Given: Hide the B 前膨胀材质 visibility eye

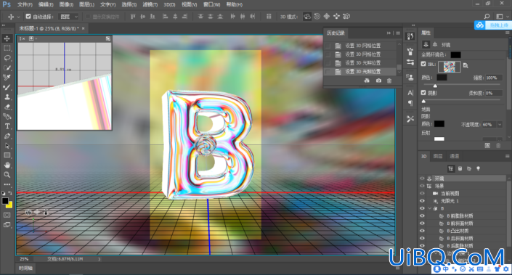Looking at the screenshot, I should tap(422, 216).
